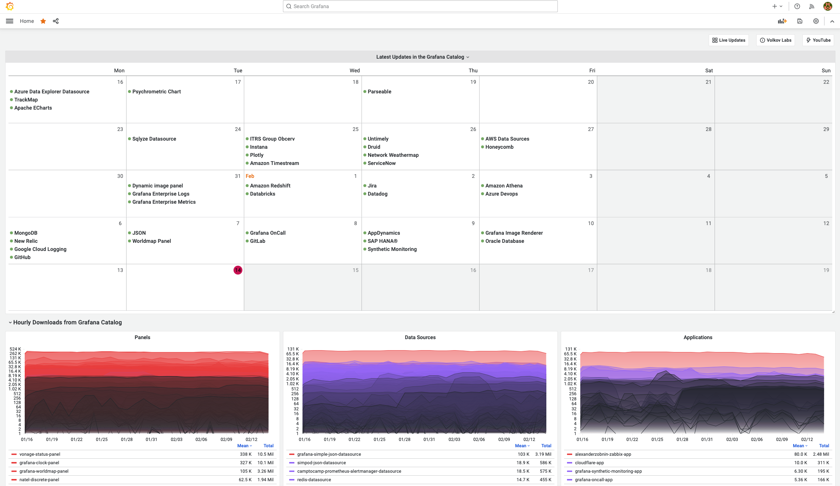Click the grafana-synthetic-monitoring-app color swatch
Viewport: 840px width, 486px height.
pyautogui.click(x=569, y=471)
